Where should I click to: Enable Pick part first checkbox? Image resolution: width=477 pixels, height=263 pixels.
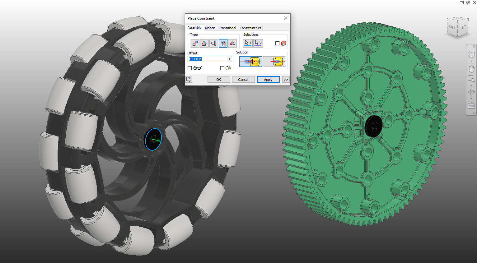click(277, 44)
